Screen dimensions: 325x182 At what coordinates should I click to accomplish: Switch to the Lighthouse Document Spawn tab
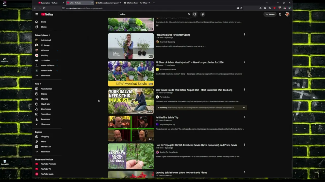(108, 3)
